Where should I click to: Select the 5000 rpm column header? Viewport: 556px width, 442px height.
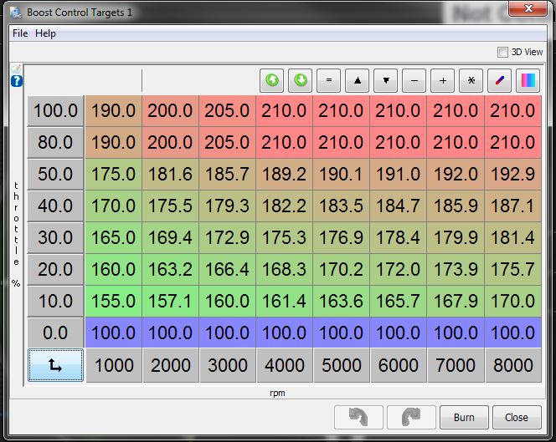coord(342,365)
